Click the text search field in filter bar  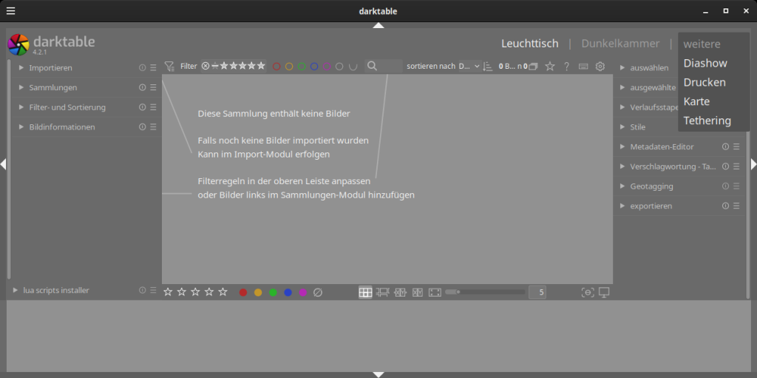(x=384, y=67)
